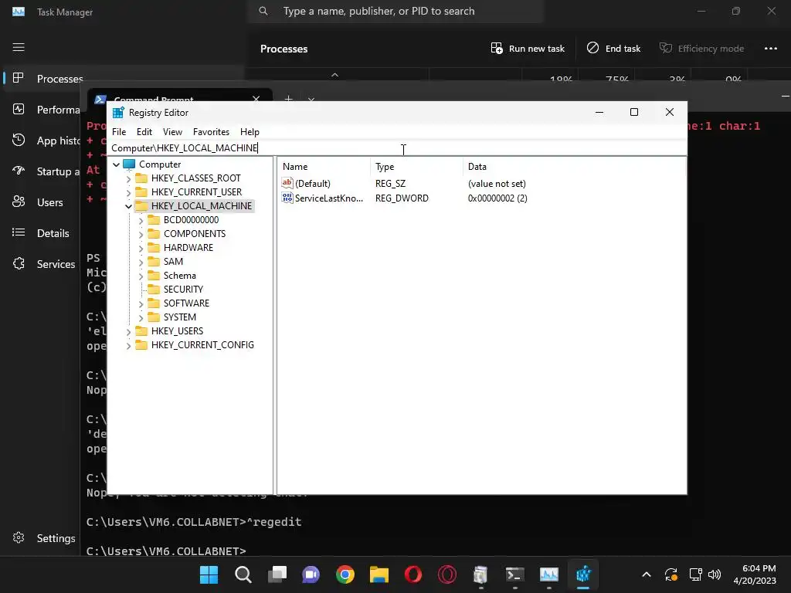Open taskbar Search

(243, 574)
